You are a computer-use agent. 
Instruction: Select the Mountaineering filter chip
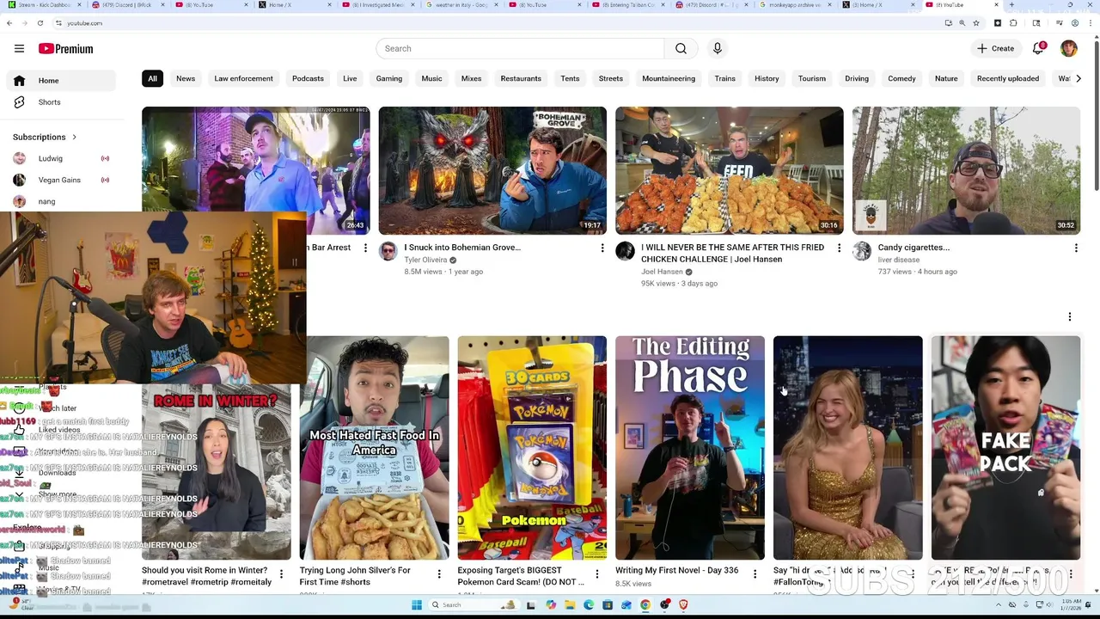(669, 78)
